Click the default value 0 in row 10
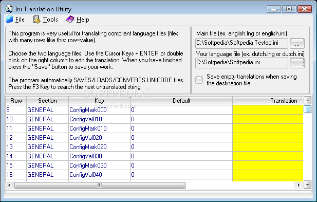This screenshot has height=202, width=317. click(181, 119)
